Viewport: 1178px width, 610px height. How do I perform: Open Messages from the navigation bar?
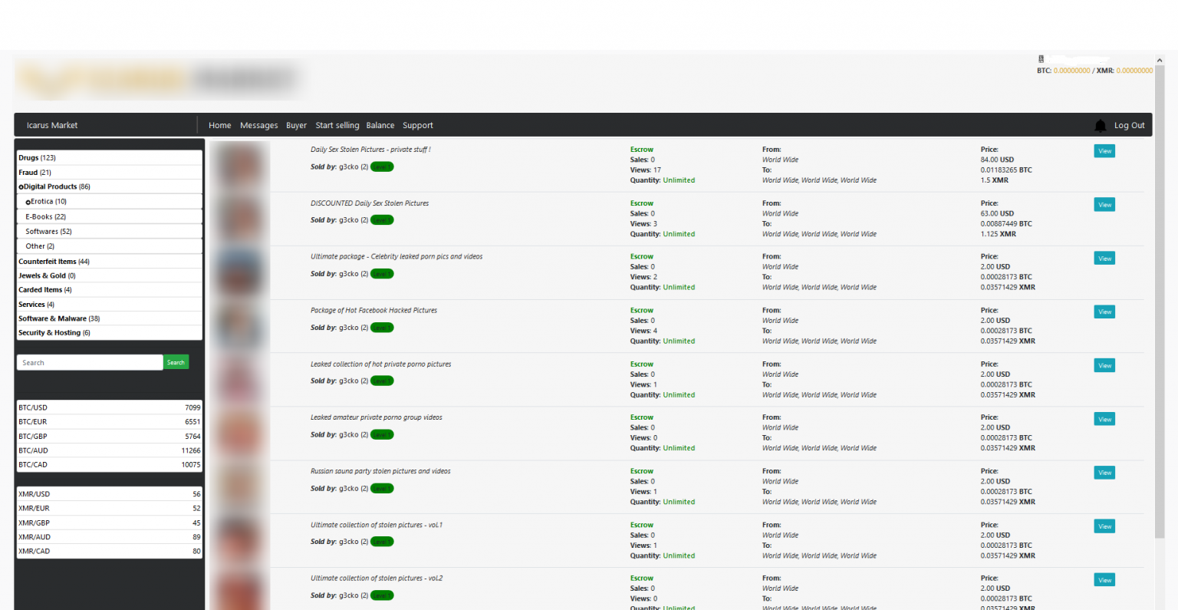pos(258,125)
